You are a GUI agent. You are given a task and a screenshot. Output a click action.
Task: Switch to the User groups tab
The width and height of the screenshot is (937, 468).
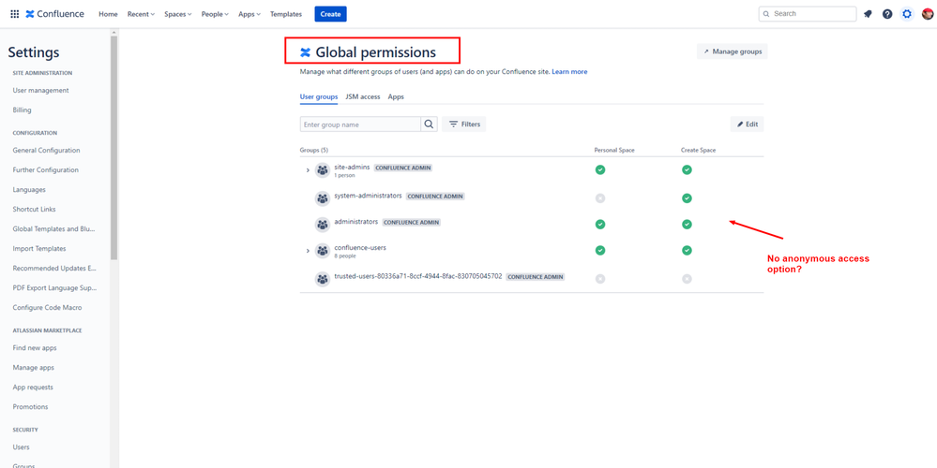(319, 96)
